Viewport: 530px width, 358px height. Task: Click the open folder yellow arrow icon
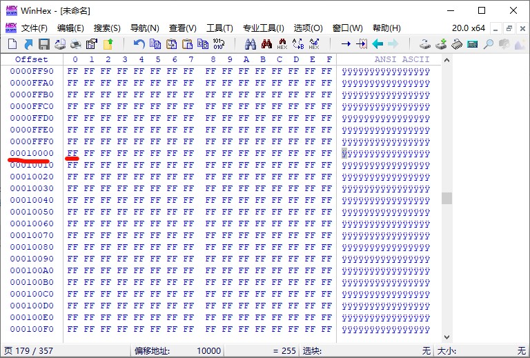coord(108,44)
